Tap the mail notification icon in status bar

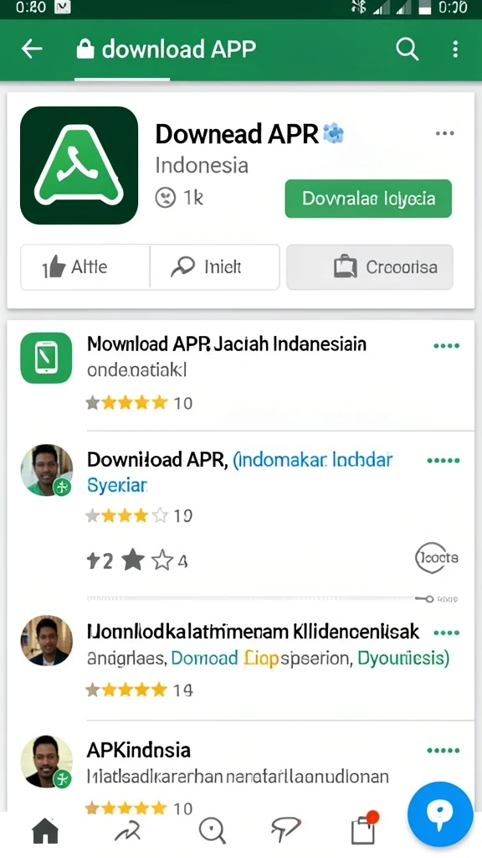click(x=64, y=8)
